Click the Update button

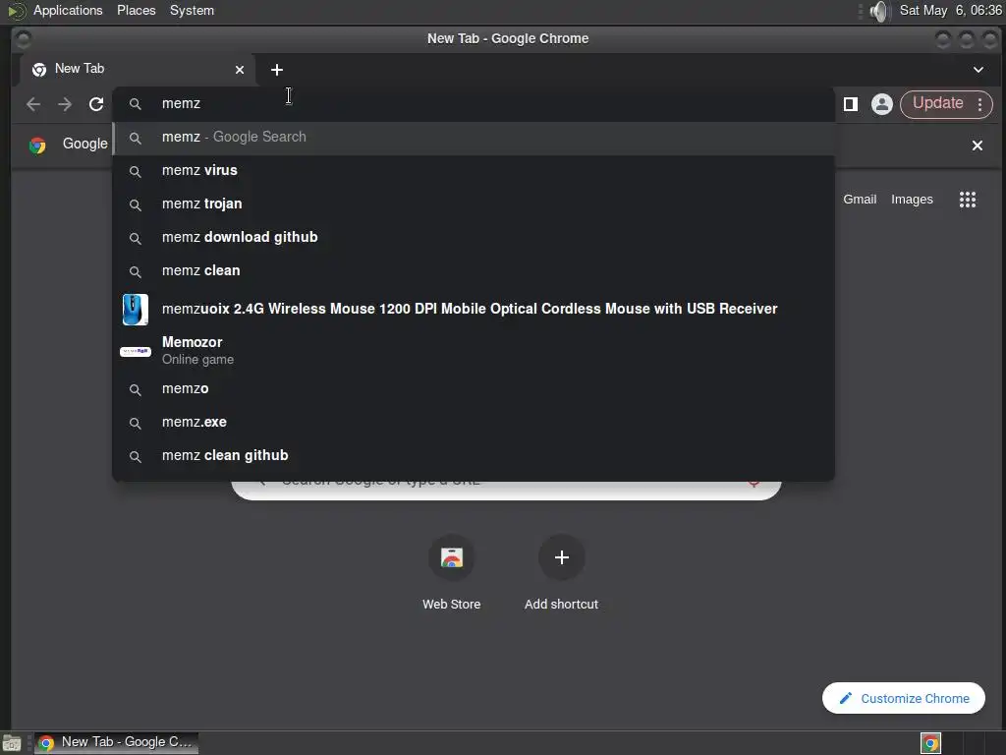click(937, 103)
